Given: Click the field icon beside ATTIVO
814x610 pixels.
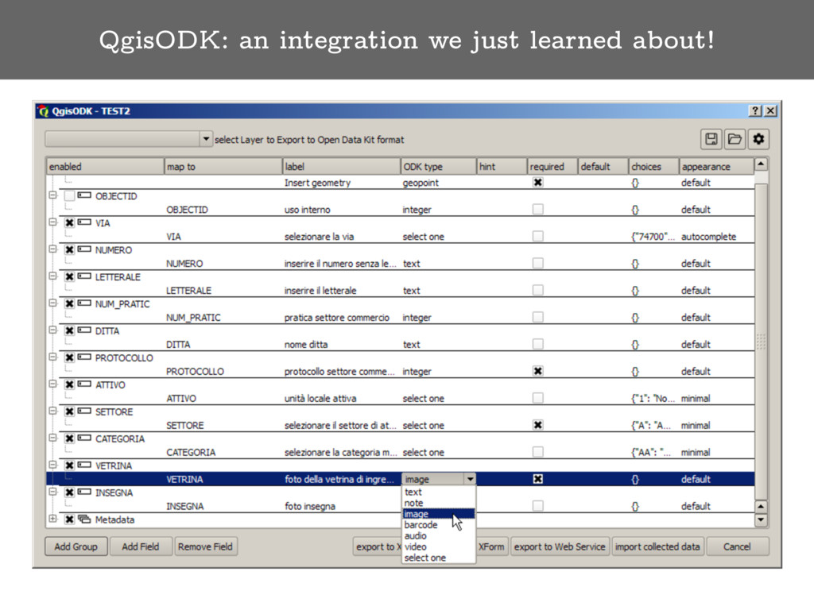Looking at the screenshot, I should tap(84, 384).
